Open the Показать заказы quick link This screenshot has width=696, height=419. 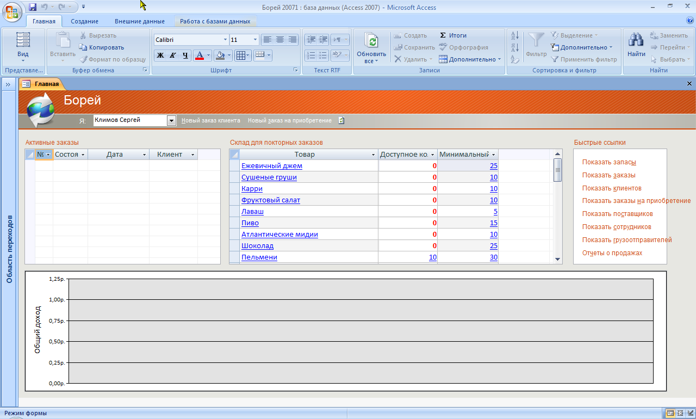(x=608, y=175)
